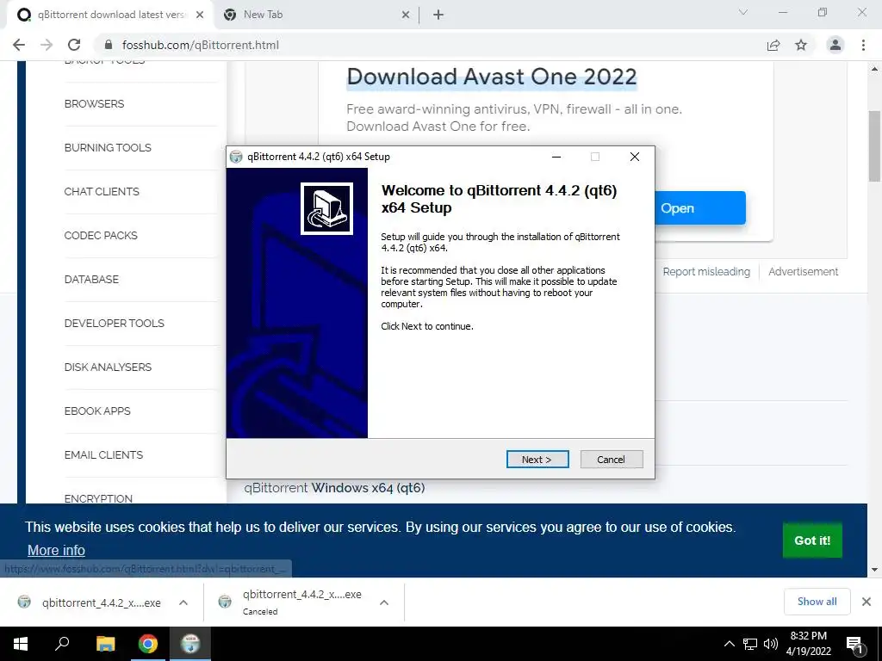Open File Explorer from taskbar

(105, 644)
